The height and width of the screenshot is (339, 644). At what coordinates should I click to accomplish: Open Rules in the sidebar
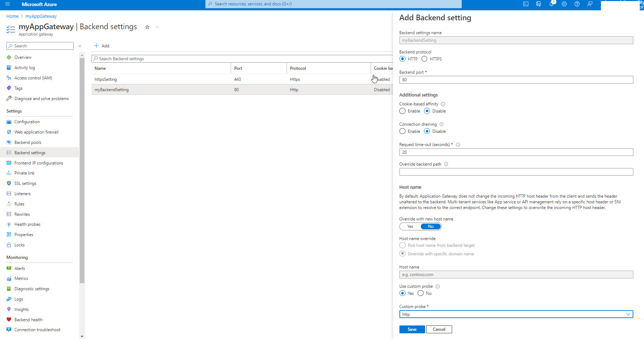(x=19, y=204)
